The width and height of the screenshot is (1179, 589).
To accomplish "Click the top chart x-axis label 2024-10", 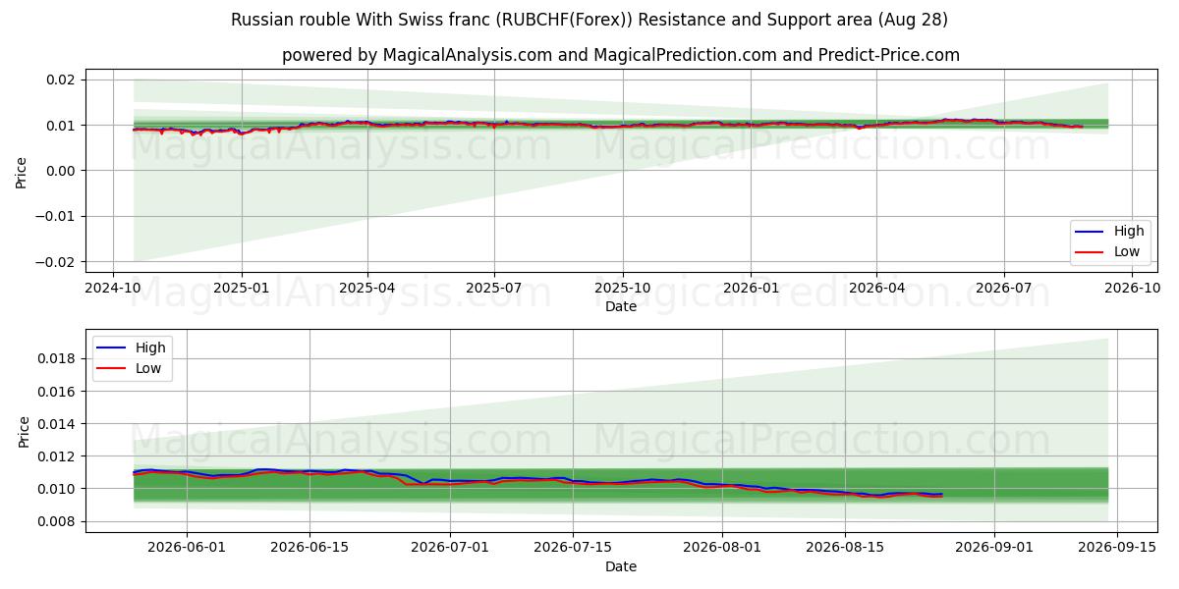I will (x=113, y=287).
